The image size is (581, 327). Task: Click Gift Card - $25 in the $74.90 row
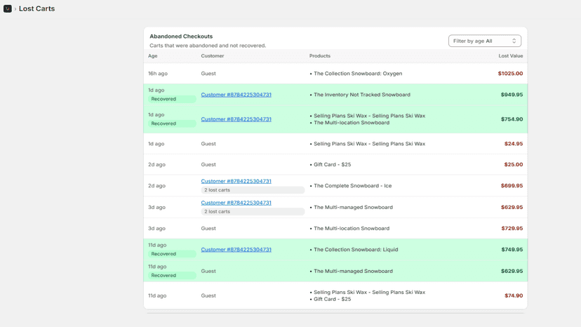(x=332, y=299)
